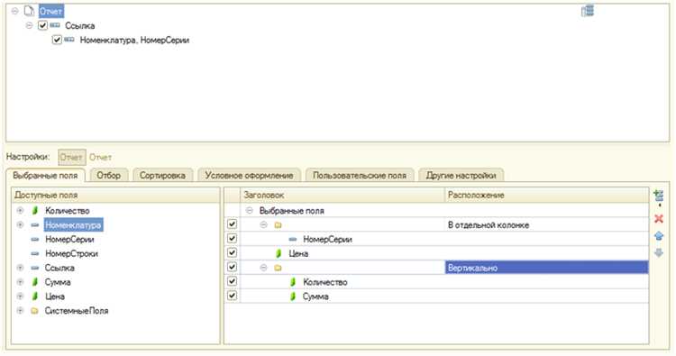Click the folder icon in the Вертикально group row

click(278, 268)
